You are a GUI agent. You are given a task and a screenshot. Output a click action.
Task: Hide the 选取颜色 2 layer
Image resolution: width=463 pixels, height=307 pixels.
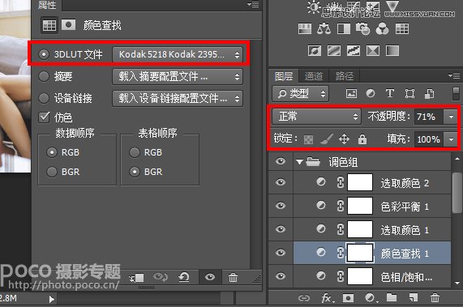point(281,182)
